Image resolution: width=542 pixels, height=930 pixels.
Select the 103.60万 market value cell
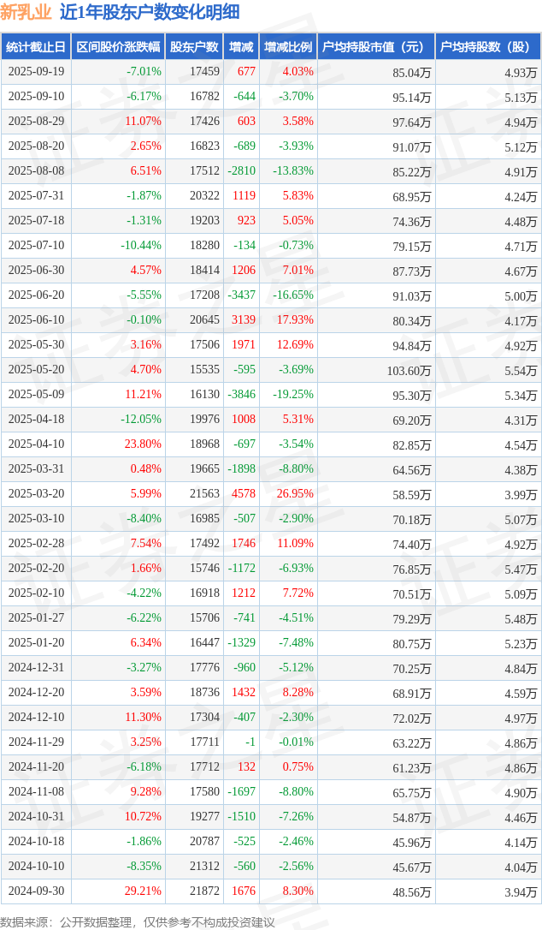(x=409, y=371)
